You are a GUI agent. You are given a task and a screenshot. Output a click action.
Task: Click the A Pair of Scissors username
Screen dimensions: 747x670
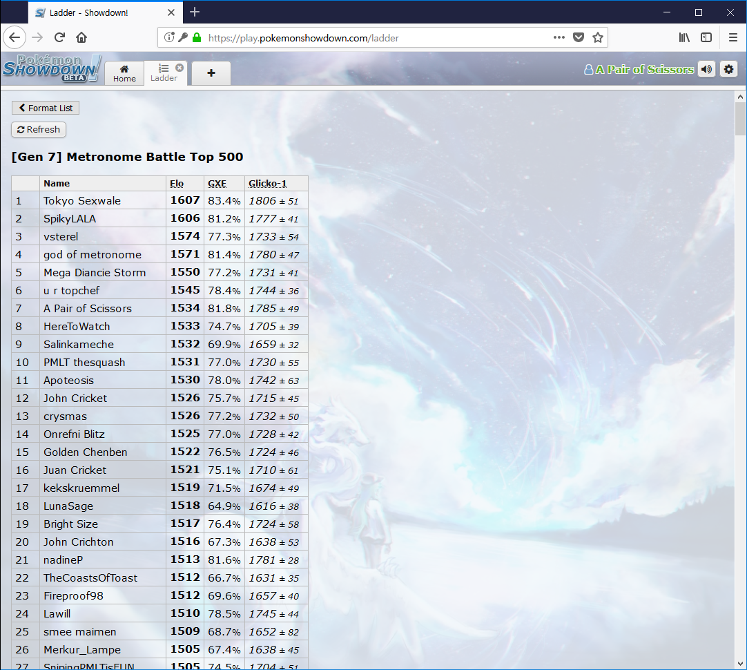[644, 70]
